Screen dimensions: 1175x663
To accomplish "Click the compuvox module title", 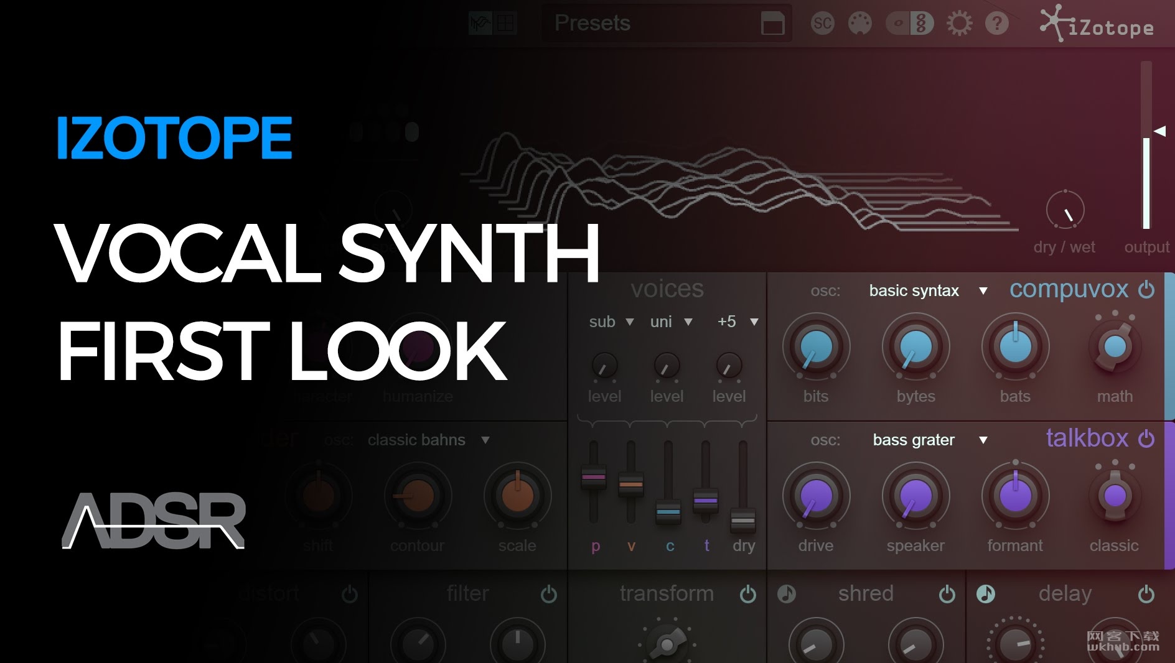I will pos(1069,290).
